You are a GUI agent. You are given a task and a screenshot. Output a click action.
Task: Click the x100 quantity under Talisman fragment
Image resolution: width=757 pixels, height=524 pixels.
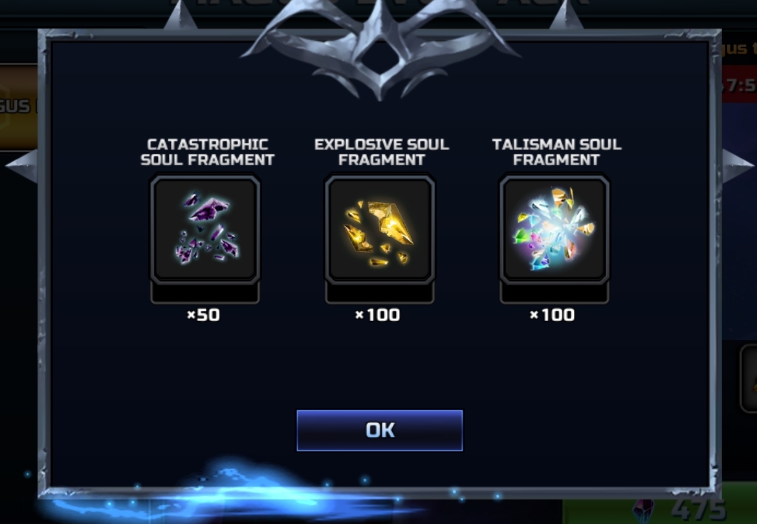click(x=553, y=315)
